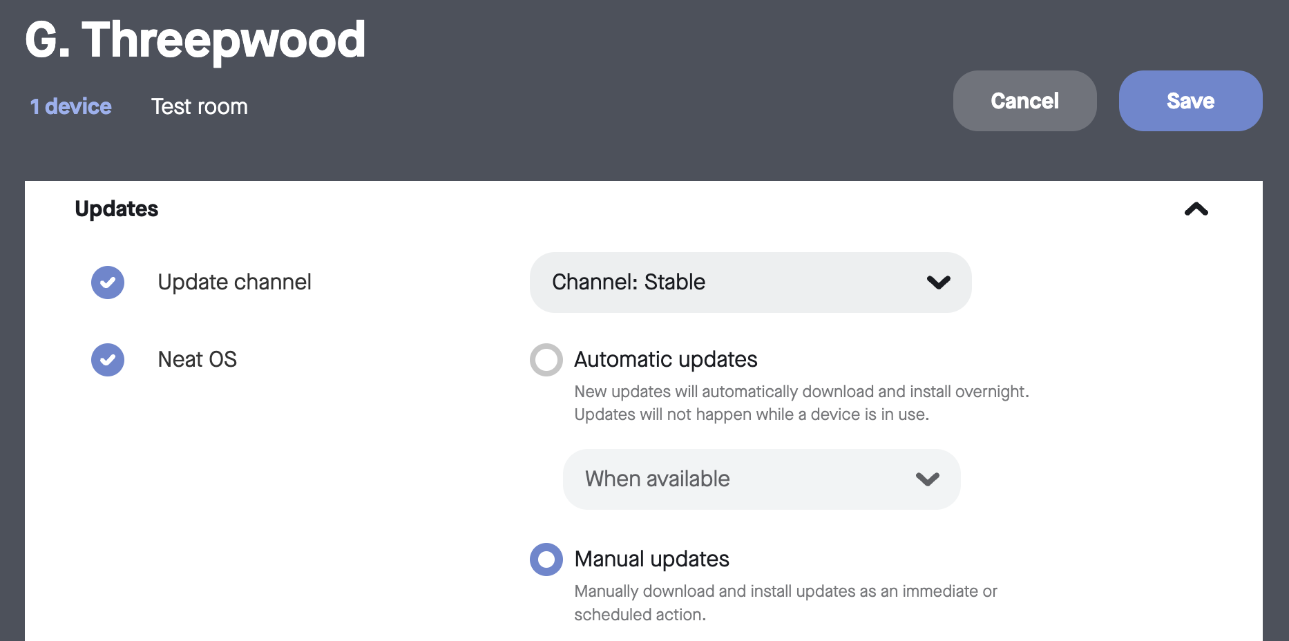Untick the Neat OS checkmark circle
Viewport: 1289px width, 641px height.
108,360
